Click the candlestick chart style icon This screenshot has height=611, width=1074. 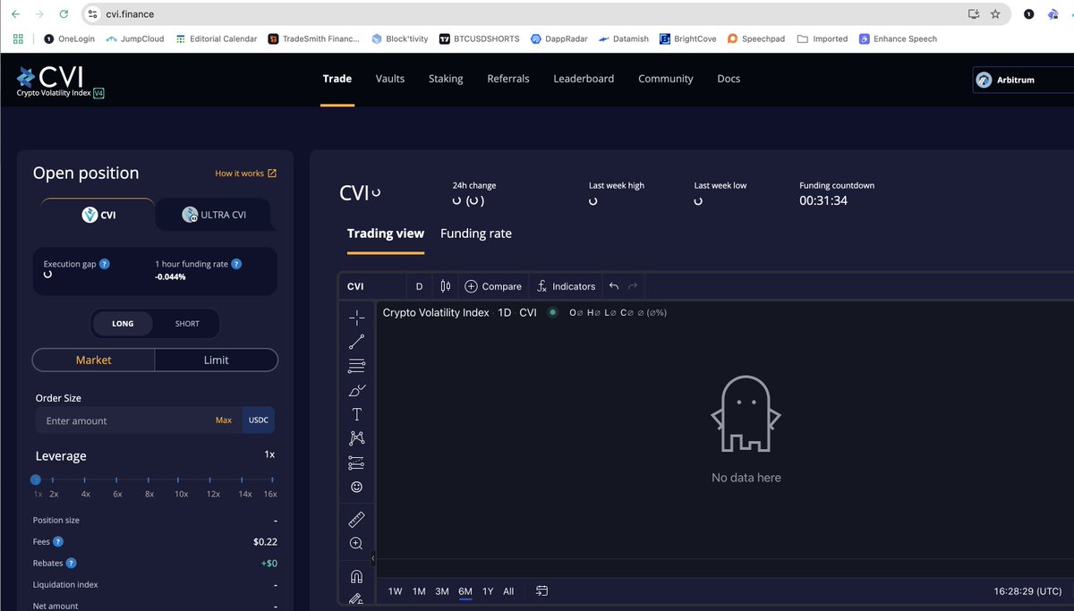coord(446,286)
